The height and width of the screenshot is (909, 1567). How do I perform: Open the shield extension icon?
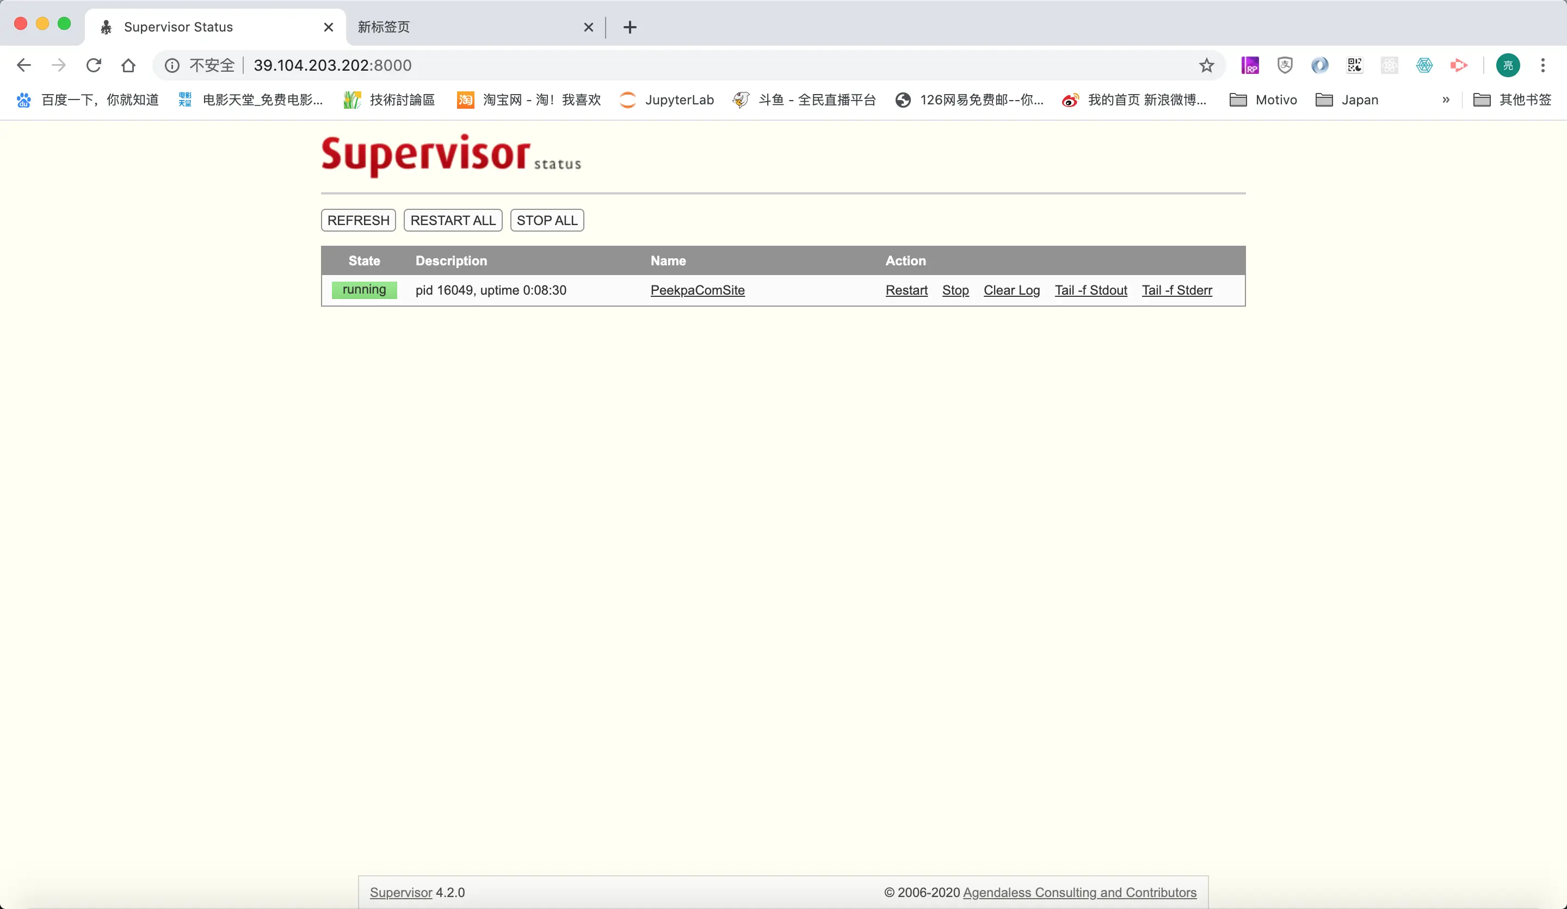pos(1285,65)
